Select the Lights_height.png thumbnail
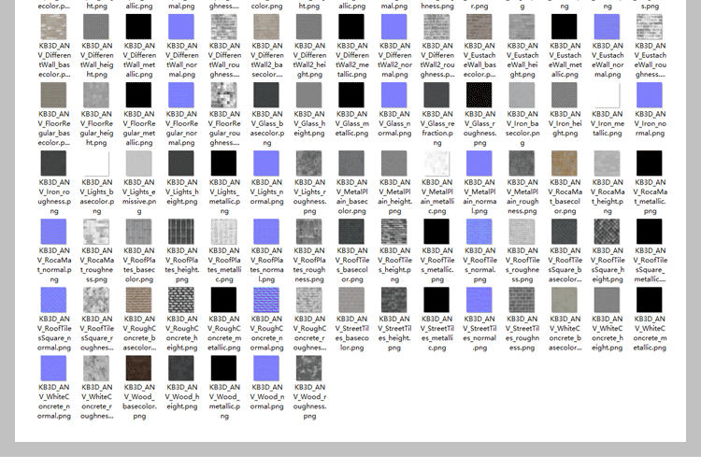This screenshot has height=469, width=701. (x=181, y=163)
